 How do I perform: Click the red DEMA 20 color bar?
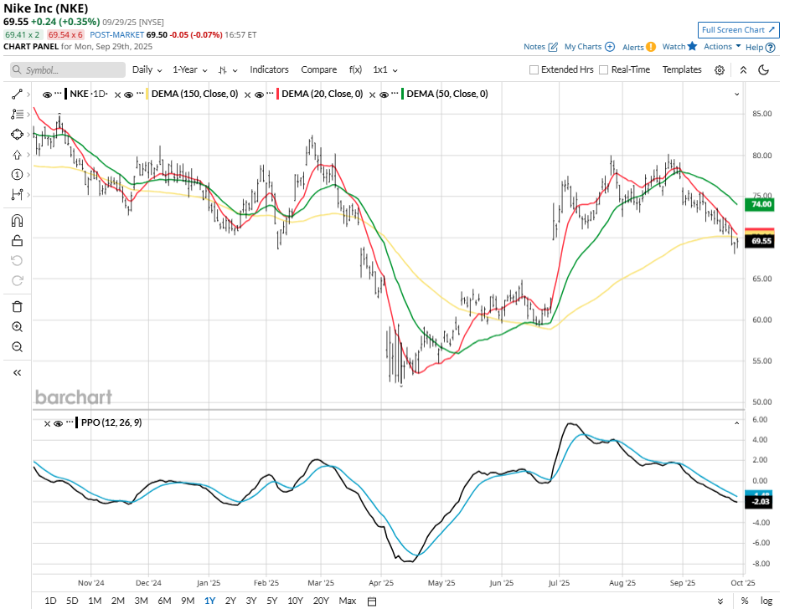pyautogui.click(x=277, y=94)
